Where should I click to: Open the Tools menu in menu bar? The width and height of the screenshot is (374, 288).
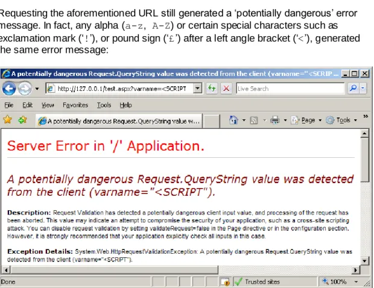pos(104,105)
